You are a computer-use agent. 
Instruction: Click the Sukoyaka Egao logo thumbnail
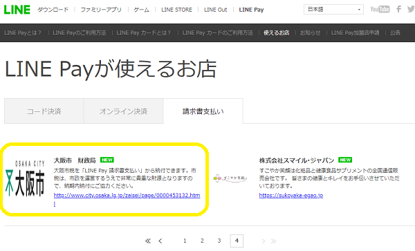230,178
